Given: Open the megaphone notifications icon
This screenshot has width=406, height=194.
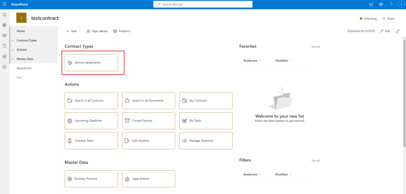Looking at the screenshot, I should coord(371,4).
